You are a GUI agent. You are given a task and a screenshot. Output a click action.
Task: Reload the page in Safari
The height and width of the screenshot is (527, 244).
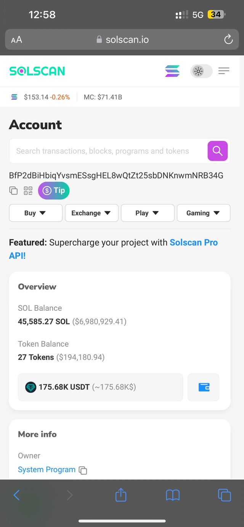[228, 40]
